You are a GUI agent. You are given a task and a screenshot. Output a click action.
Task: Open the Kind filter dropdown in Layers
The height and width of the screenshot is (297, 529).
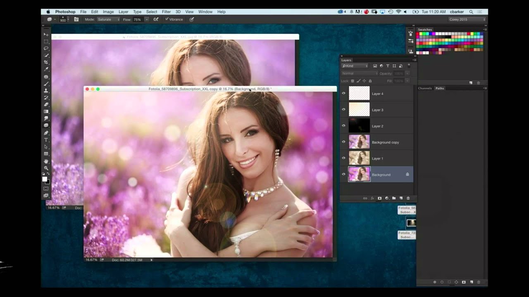pyautogui.click(x=355, y=66)
